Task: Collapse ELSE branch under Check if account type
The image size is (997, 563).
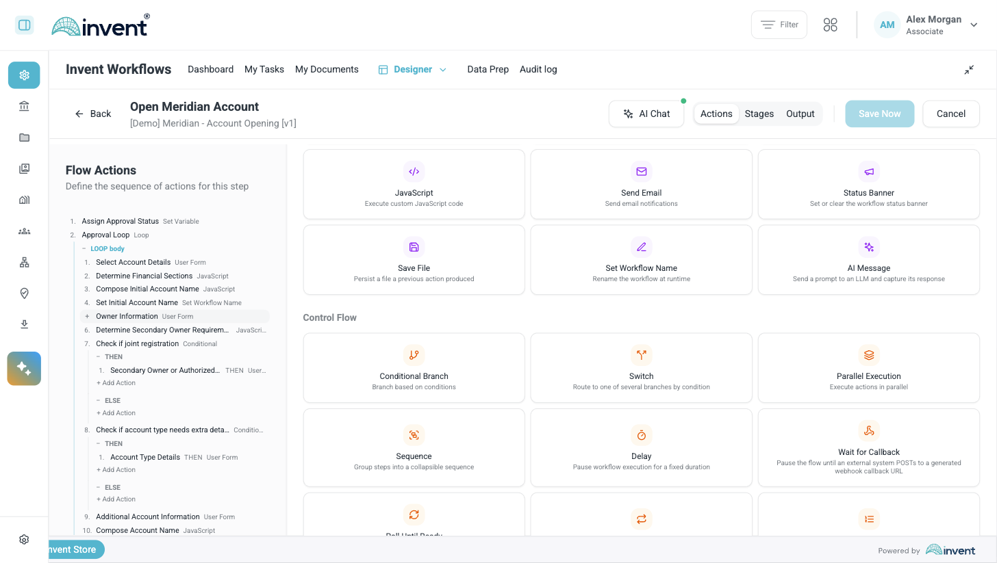Action: 99,488
